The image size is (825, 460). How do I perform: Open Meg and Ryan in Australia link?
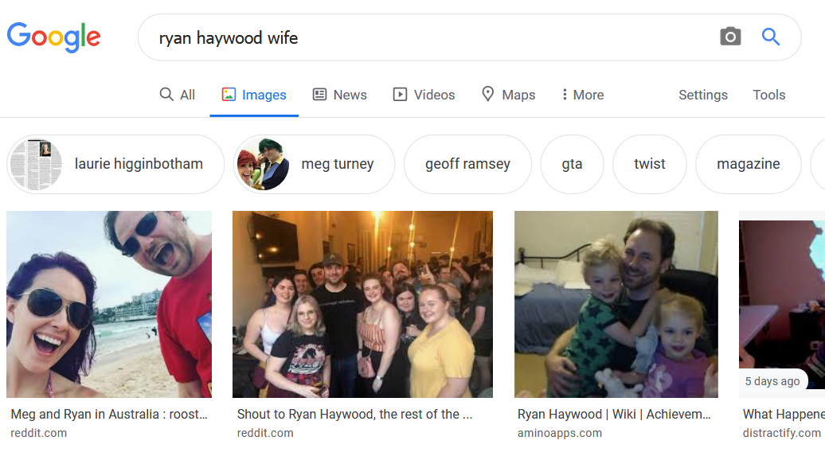pos(109,415)
